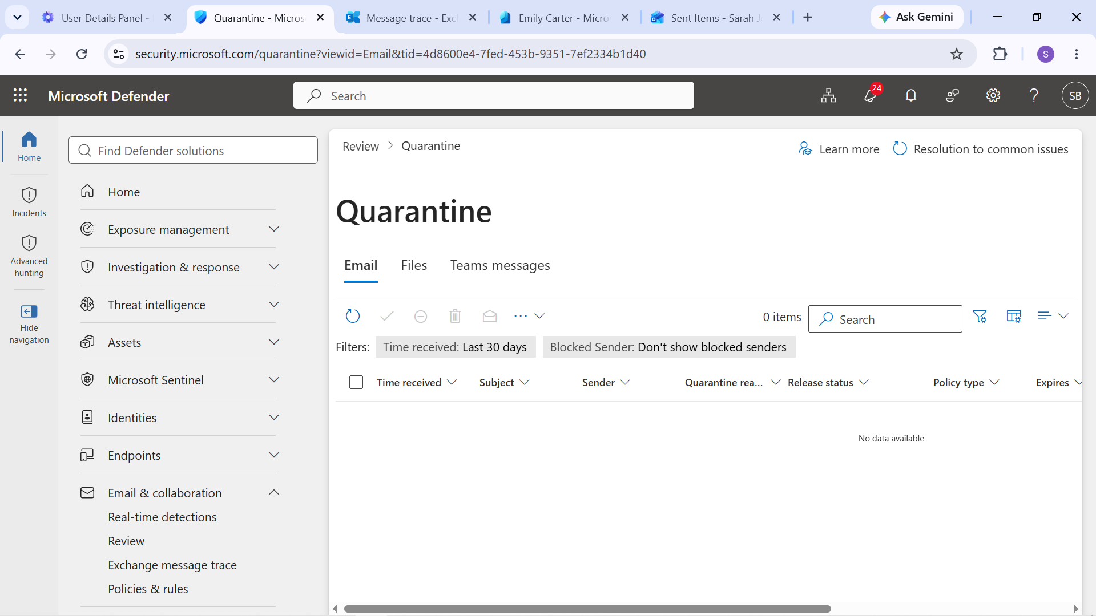Viewport: 1096px width, 616px height.
Task: Open the Help question mark icon
Action: [1034, 96]
